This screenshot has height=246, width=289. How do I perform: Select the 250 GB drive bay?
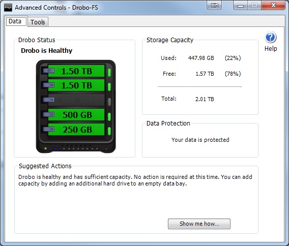coord(76,130)
